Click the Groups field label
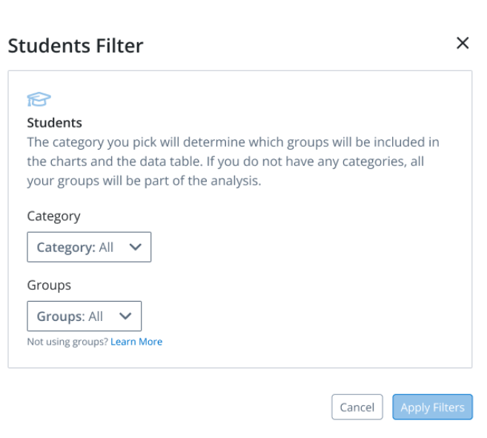Screen dimensions: 487x438 49,285
